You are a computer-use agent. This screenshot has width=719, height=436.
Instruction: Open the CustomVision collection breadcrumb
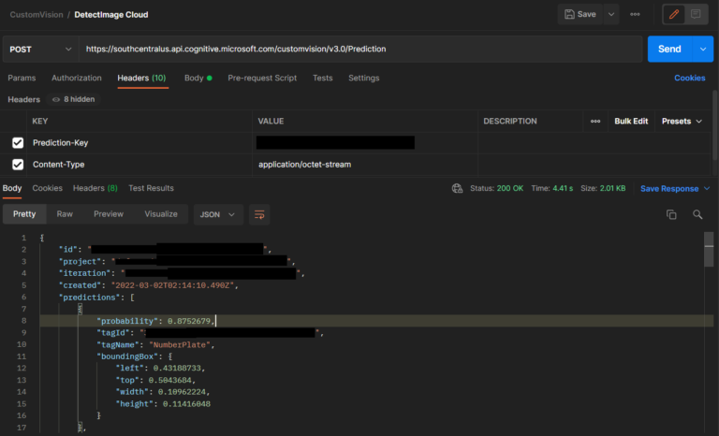37,15
